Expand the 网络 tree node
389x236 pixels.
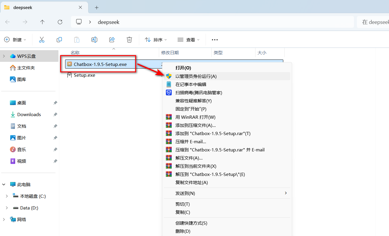pos(4,219)
